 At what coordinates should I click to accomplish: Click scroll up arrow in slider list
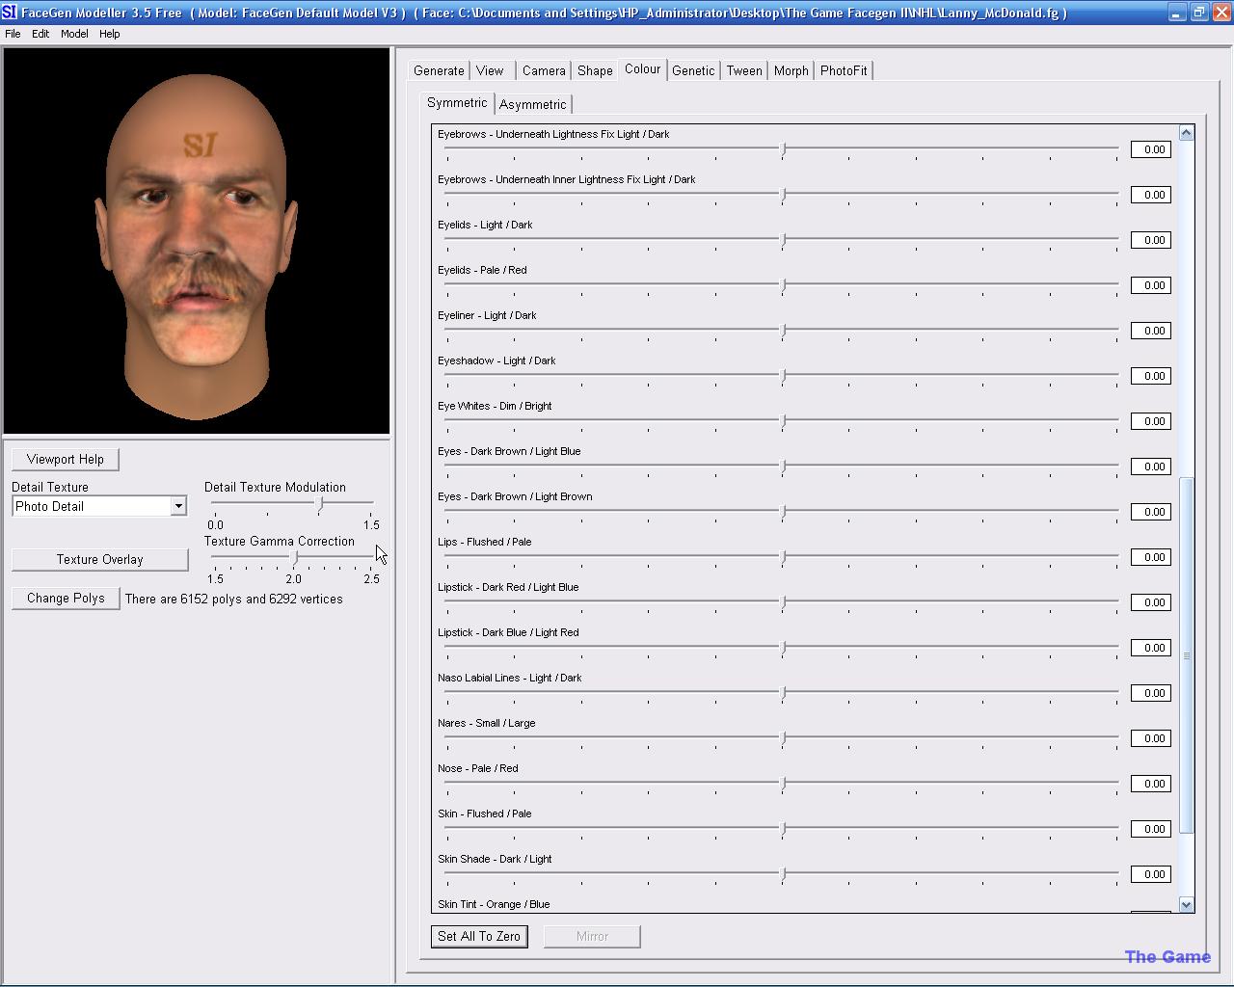coord(1186,133)
